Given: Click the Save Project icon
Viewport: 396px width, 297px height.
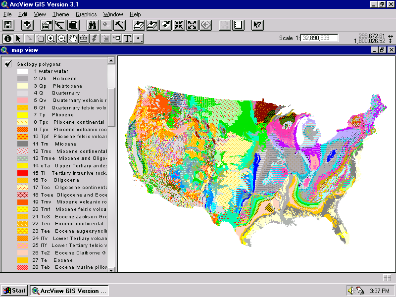Looking at the screenshot, I should pos(8,25).
